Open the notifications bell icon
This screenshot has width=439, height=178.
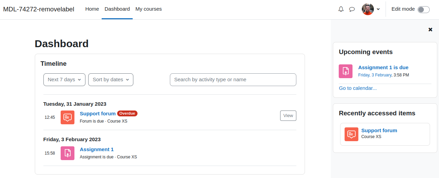click(x=341, y=9)
